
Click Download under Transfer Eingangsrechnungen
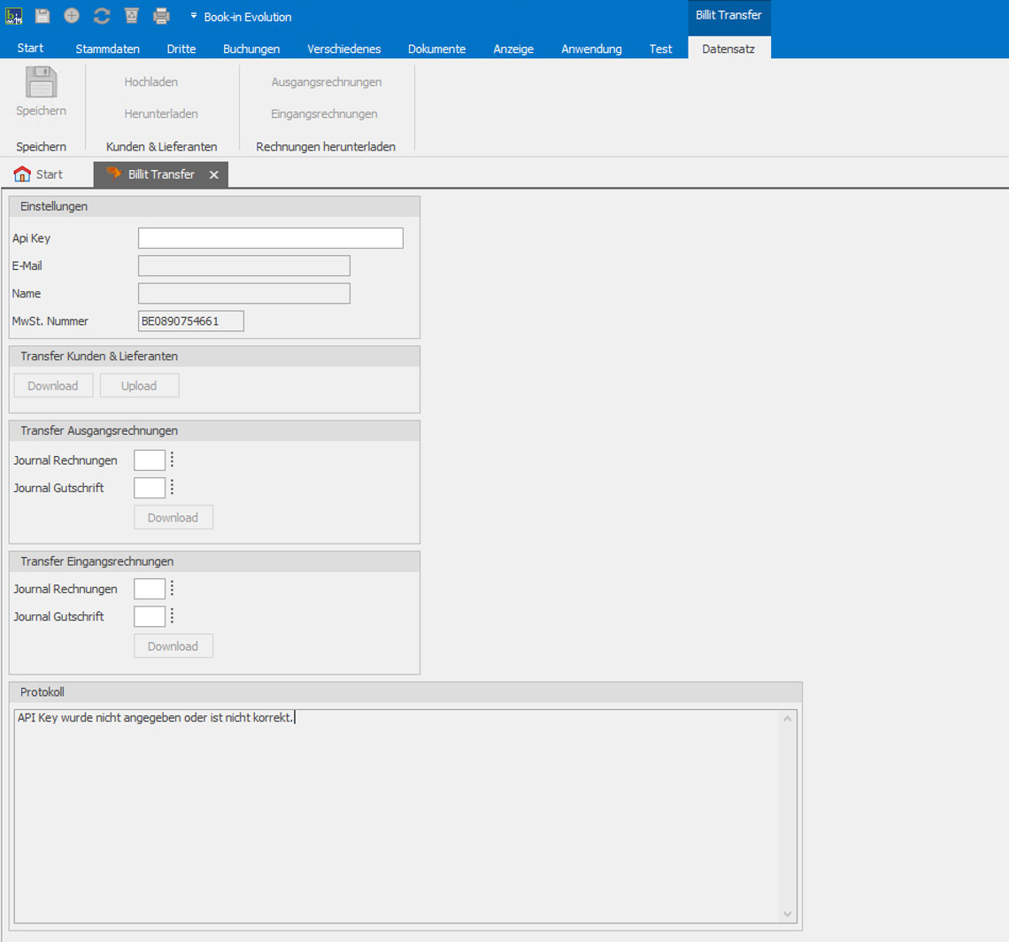tap(173, 646)
